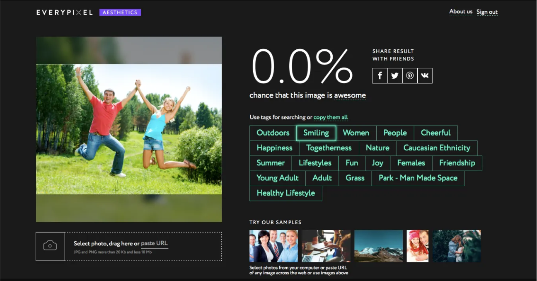Select the Happiness tag
This screenshot has height=281, width=537.
click(275, 148)
